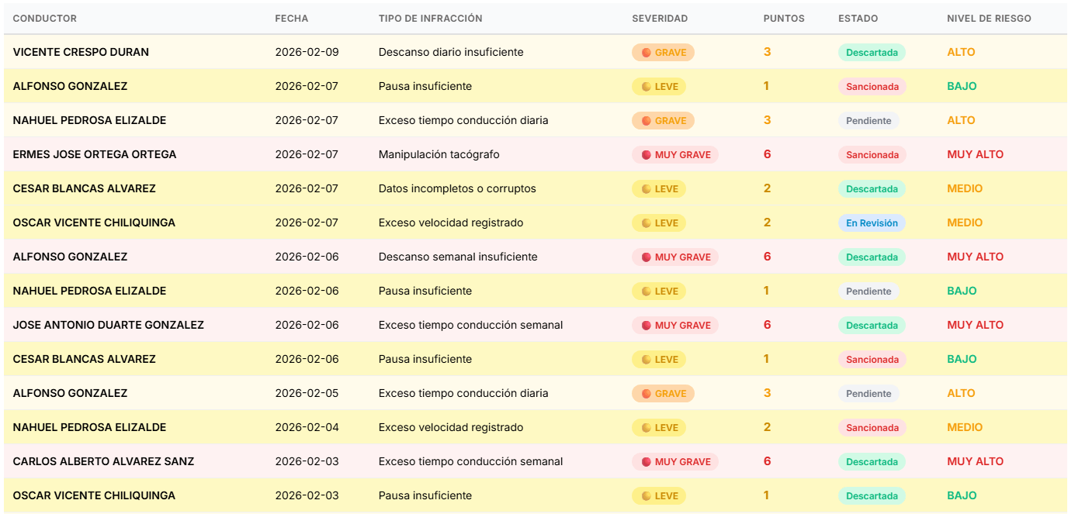The height and width of the screenshot is (514, 1068).
Task: Sort by the NIVEL DE RIESGO header
Action: coord(989,19)
